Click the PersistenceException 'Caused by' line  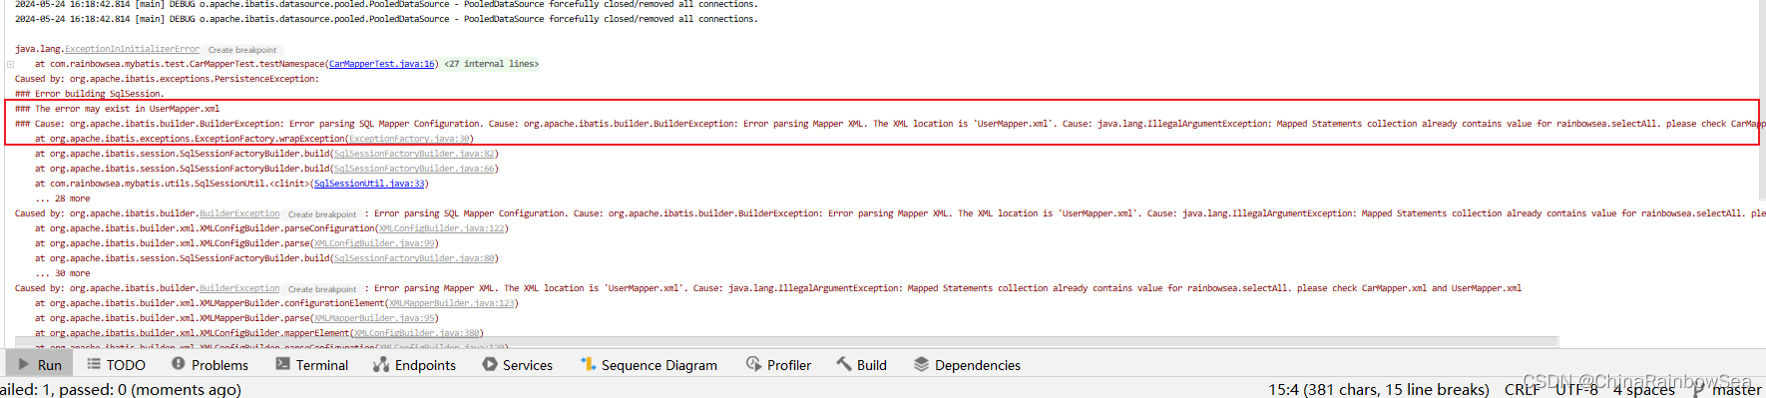point(167,79)
